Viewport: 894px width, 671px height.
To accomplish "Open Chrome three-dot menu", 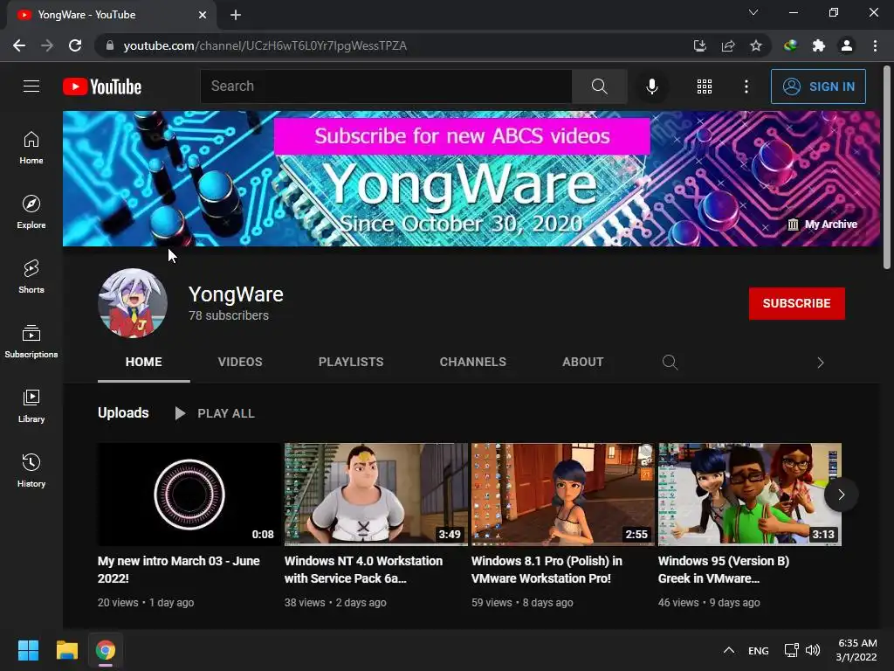I will (875, 45).
